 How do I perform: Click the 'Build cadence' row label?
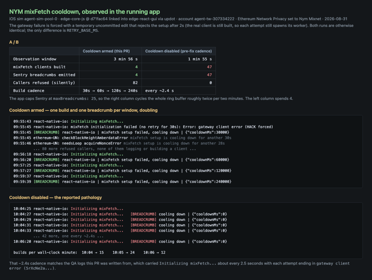click(x=28, y=91)
